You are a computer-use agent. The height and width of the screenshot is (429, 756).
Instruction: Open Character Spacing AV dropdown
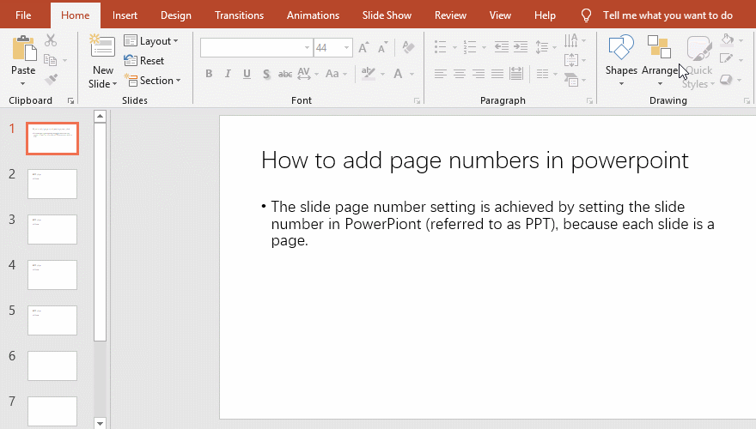308,74
